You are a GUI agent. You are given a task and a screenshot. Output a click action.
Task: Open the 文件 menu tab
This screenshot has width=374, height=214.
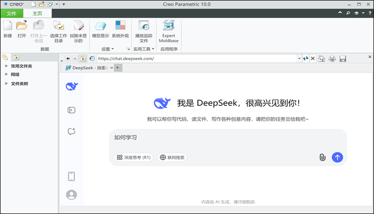[x=11, y=13]
